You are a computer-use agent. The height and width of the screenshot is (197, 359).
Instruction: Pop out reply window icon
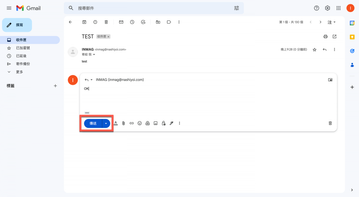[330, 80]
